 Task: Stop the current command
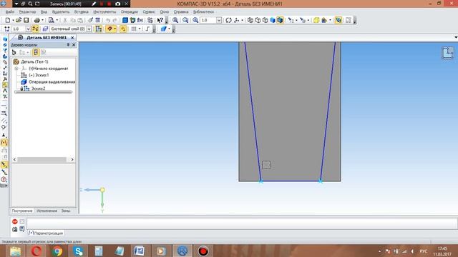point(15,222)
